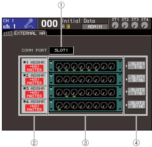Toggle +48V MASTER for #1 AD8HR
The image size is (152, 147).
click(x=34, y=68)
